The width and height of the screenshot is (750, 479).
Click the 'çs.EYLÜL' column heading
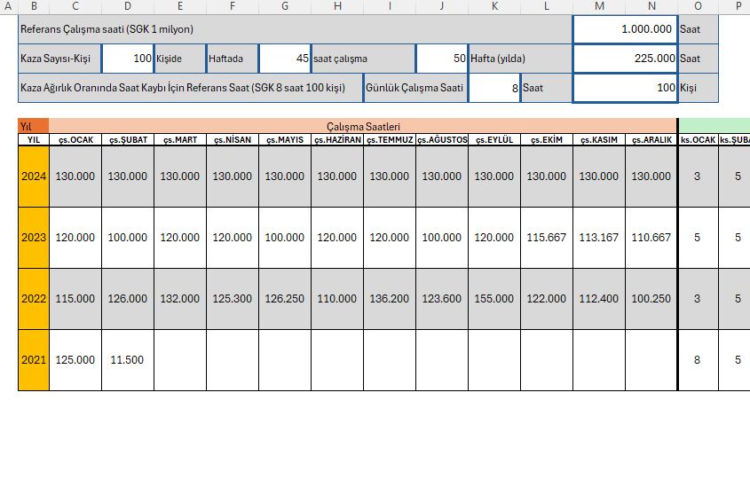[x=494, y=139]
